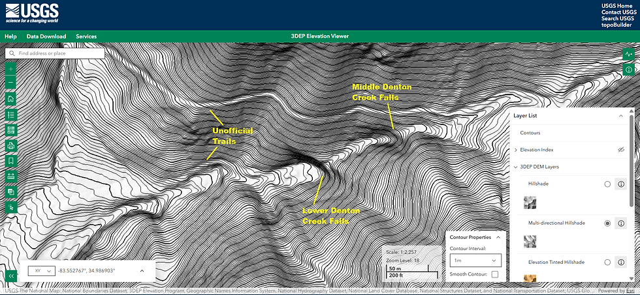Collapse the 3DEP DEM Layers group

(x=515, y=167)
